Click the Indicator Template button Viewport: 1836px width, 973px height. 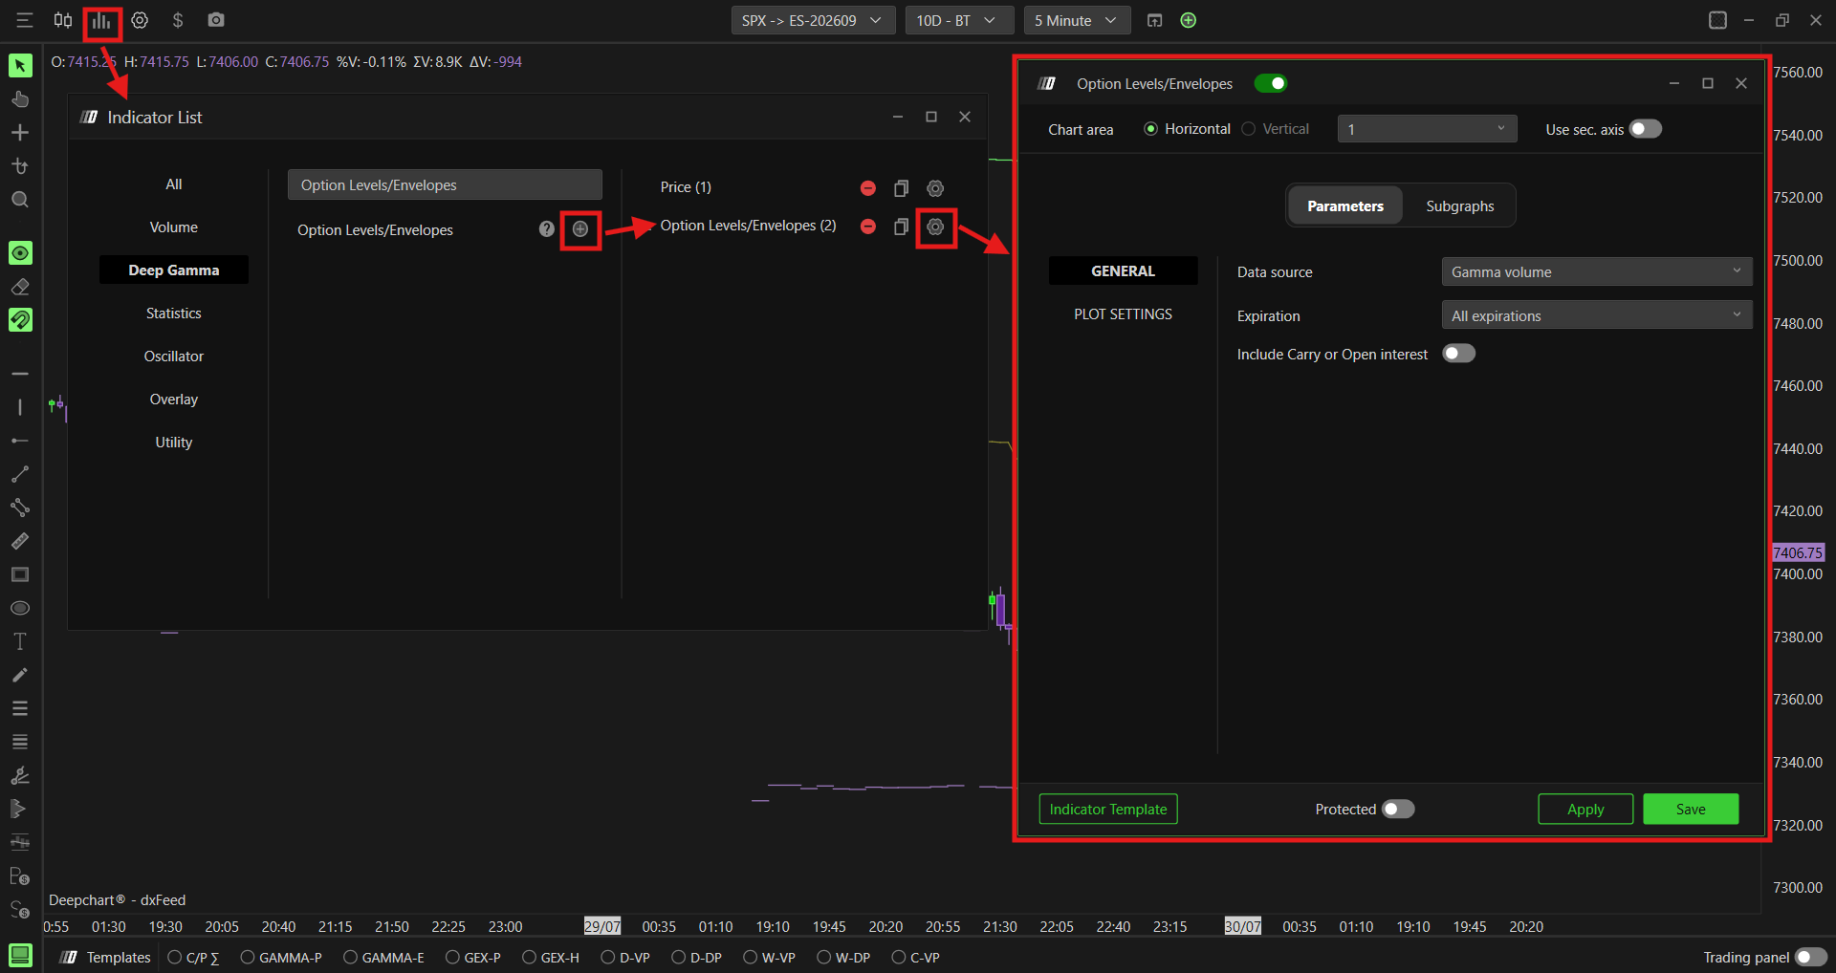(x=1108, y=810)
